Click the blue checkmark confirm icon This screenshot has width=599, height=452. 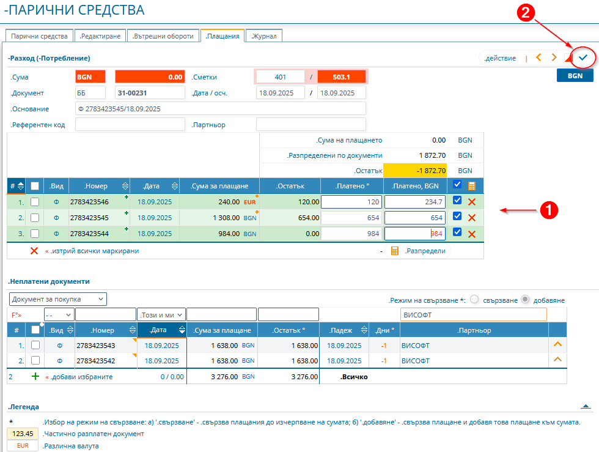tap(583, 57)
